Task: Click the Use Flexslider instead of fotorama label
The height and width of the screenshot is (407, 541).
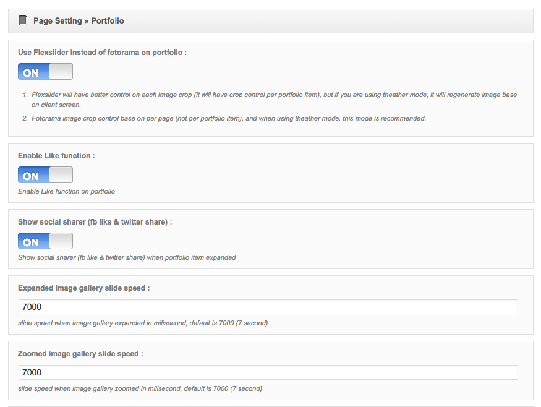Action: (x=102, y=53)
